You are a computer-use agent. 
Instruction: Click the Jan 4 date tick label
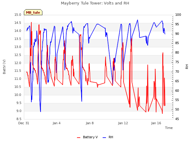(56, 123)
